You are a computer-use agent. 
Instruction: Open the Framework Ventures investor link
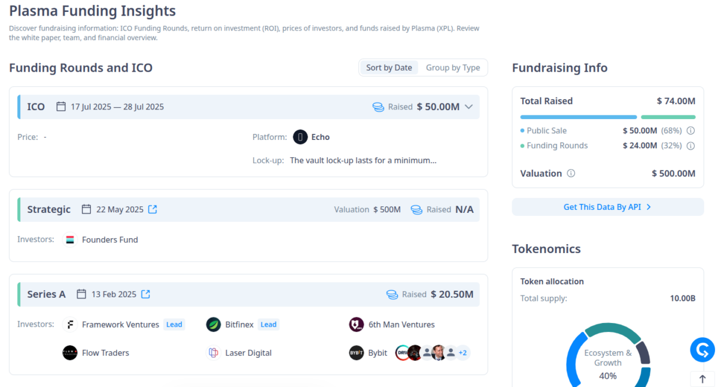120,325
